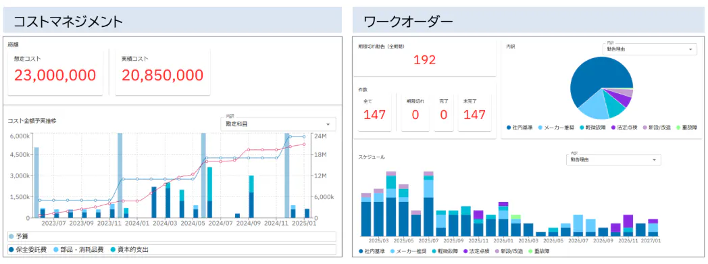Click the 全て 147 count card

(x=375, y=112)
